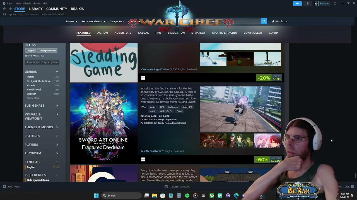This screenshot has width=357, height=200.
Task: Open the Wishlist link
Action: (280, 21)
